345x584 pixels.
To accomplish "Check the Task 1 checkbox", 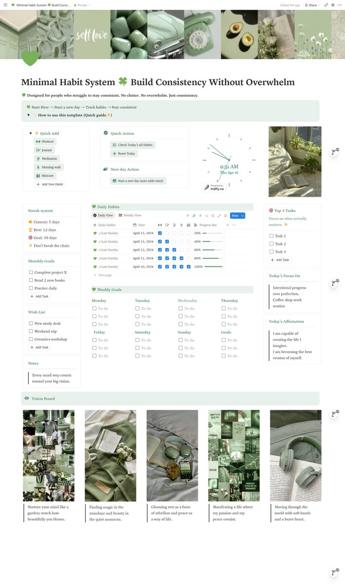I will [271, 236].
